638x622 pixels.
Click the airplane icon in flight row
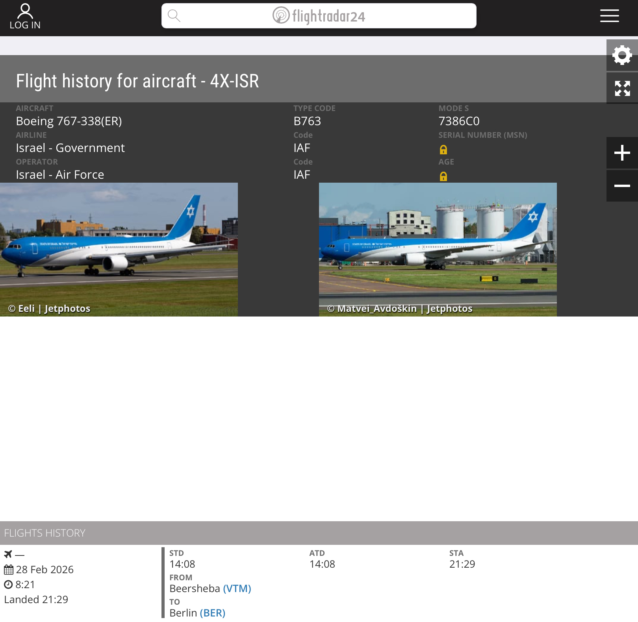8,554
